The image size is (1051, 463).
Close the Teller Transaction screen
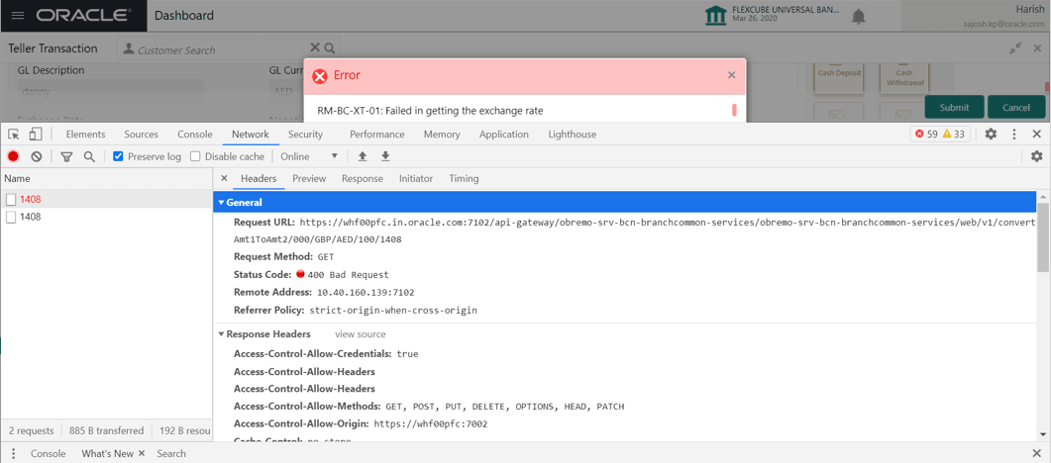click(x=1036, y=48)
